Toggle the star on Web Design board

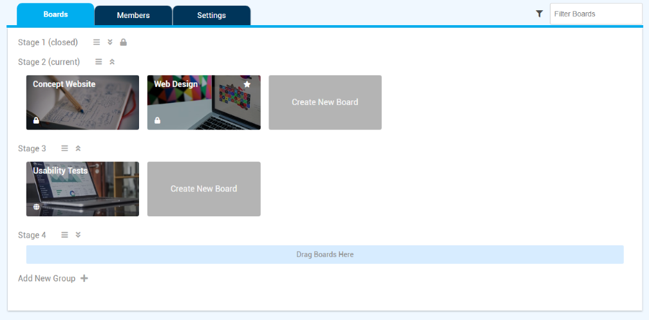coord(247,84)
